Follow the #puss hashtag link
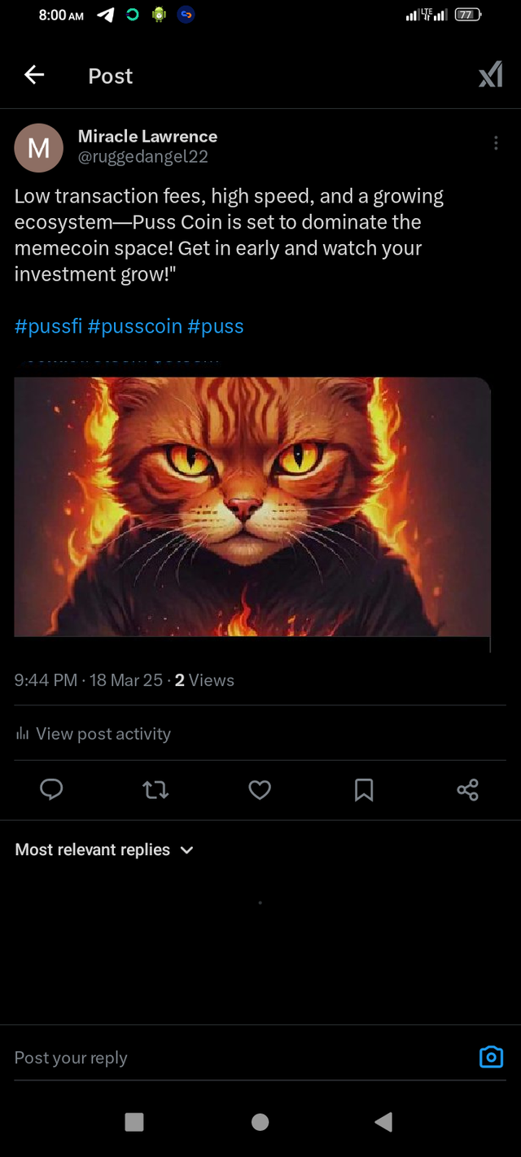The image size is (521, 1157). tap(216, 326)
